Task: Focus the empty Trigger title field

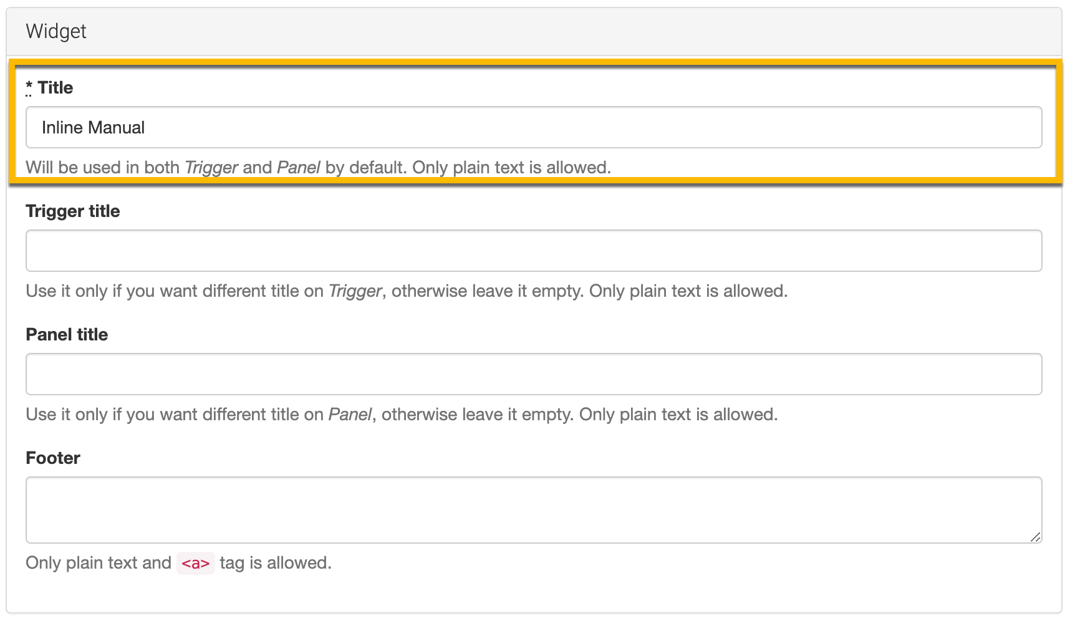Action: point(533,251)
